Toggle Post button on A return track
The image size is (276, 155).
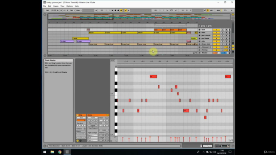pyautogui.click(x=226, y=47)
